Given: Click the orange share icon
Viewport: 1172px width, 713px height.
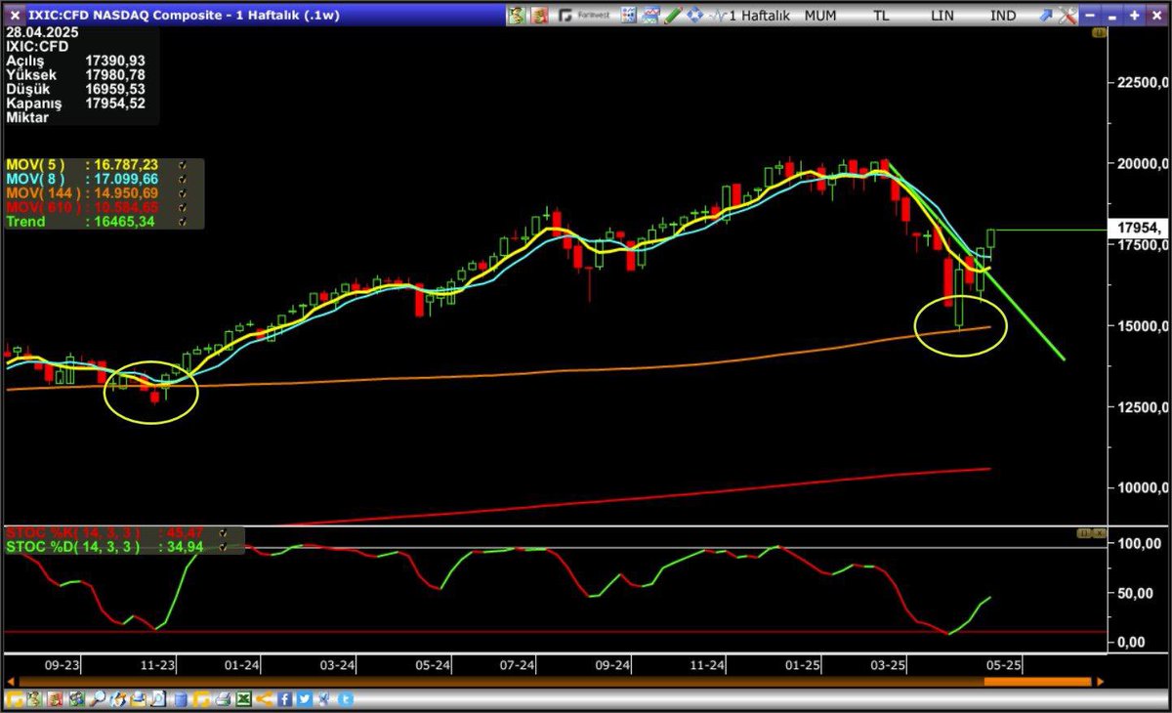Looking at the screenshot, I should tap(264, 699).
